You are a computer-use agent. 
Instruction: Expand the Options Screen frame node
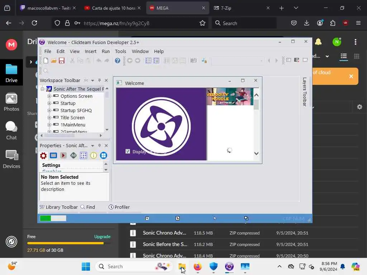49,96
